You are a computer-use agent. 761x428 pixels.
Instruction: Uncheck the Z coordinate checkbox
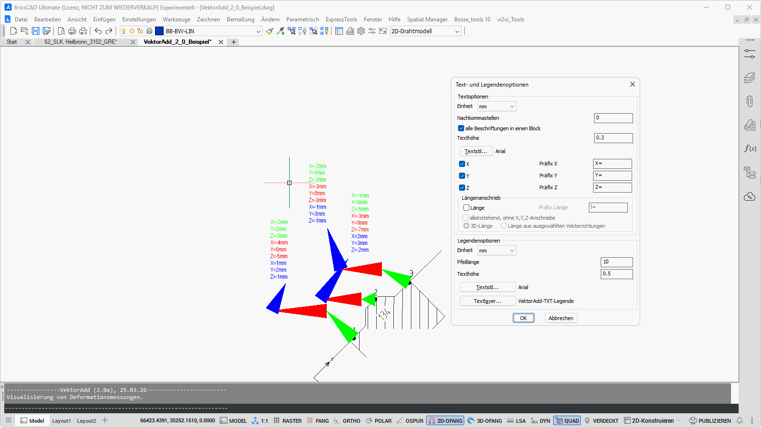[x=462, y=188]
